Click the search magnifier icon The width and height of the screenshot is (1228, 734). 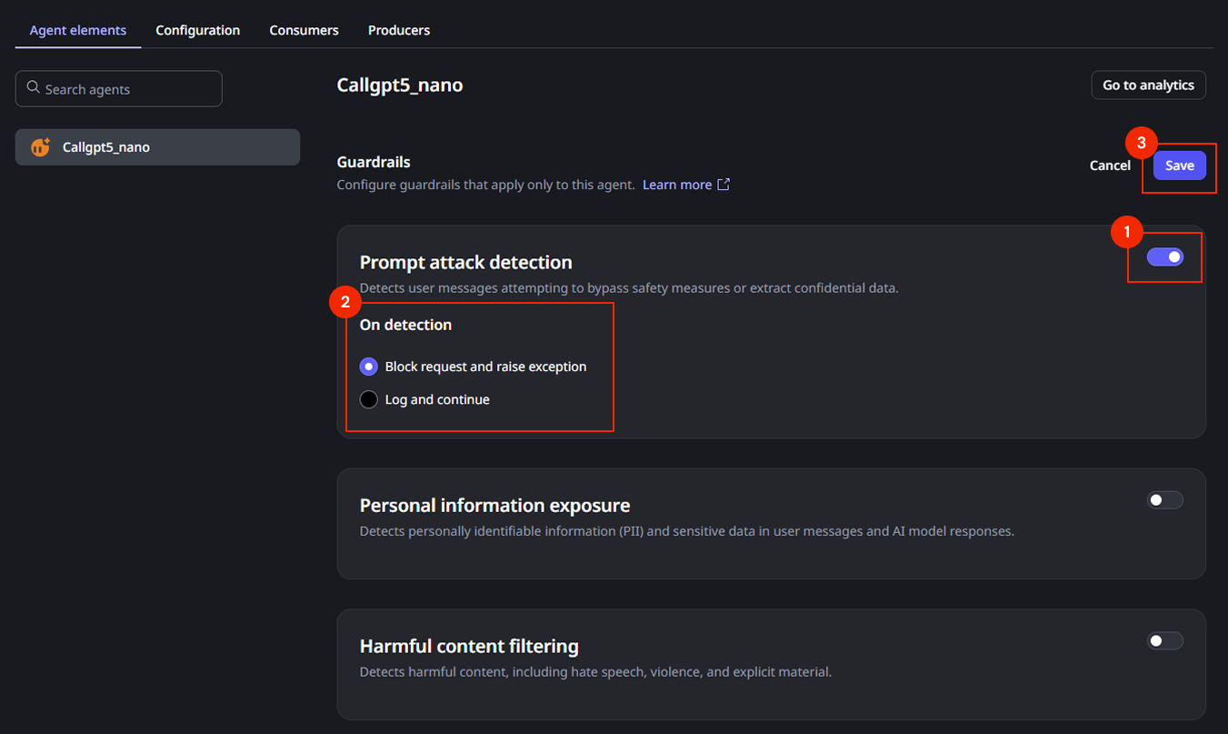tap(34, 88)
